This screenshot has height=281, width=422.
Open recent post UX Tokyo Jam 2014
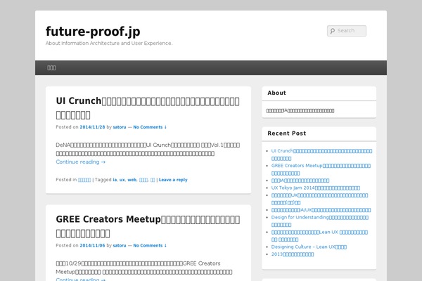(315, 188)
